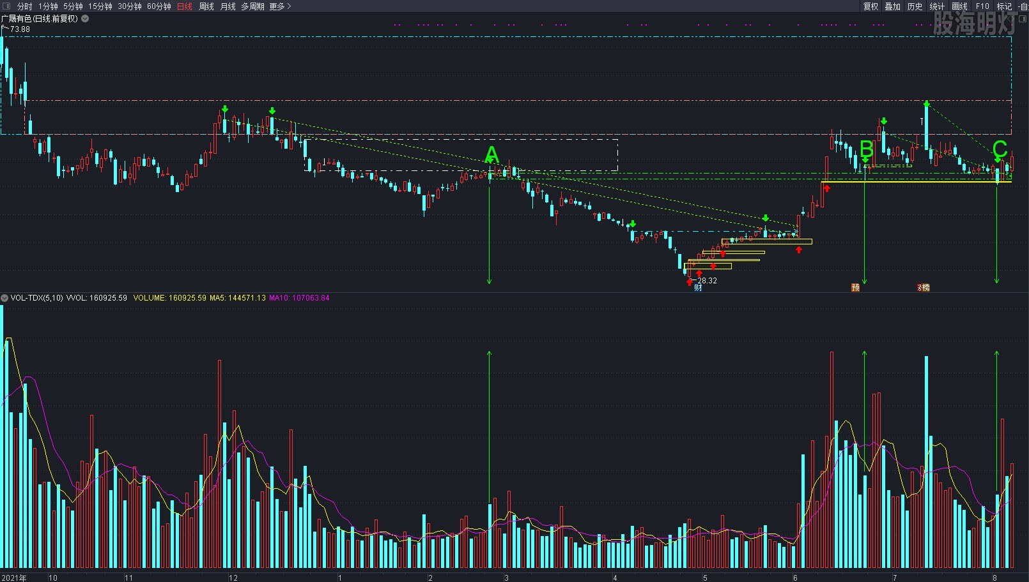Click the -自 watchlist button at top right

tap(1023, 6)
